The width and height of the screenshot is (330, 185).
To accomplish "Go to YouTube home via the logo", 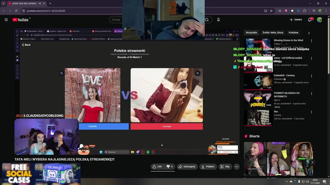I will (x=20, y=20).
